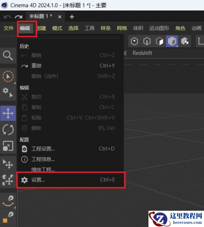Choose 重做 from the edit menu
Image resolution: width=204 pixels, height=227 pixels.
point(71,66)
